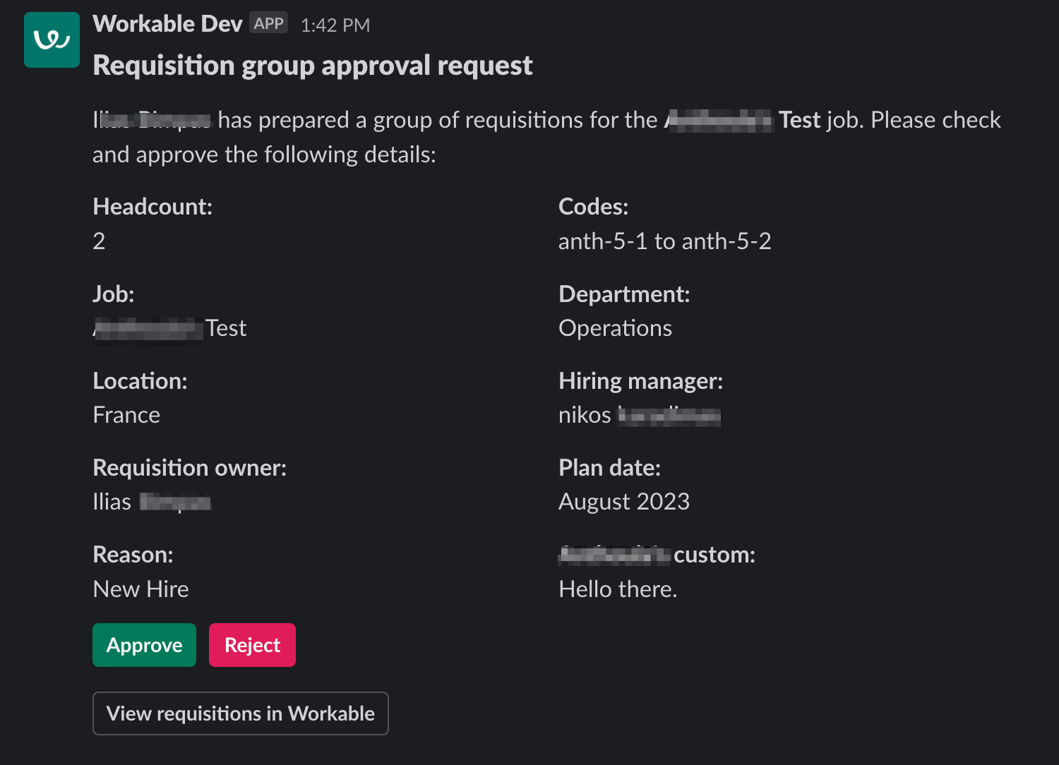This screenshot has height=765, width=1059.
Task: Open the 1:42 PM message timestamp
Action: pyautogui.click(x=335, y=25)
